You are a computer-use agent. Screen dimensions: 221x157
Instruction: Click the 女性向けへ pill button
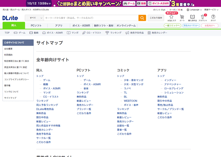click(210, 26)
